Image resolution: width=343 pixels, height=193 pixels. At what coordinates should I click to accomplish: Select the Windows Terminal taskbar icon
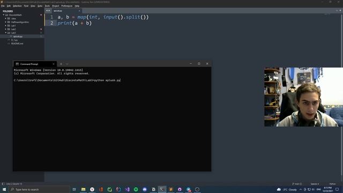(x=162, y=189)
